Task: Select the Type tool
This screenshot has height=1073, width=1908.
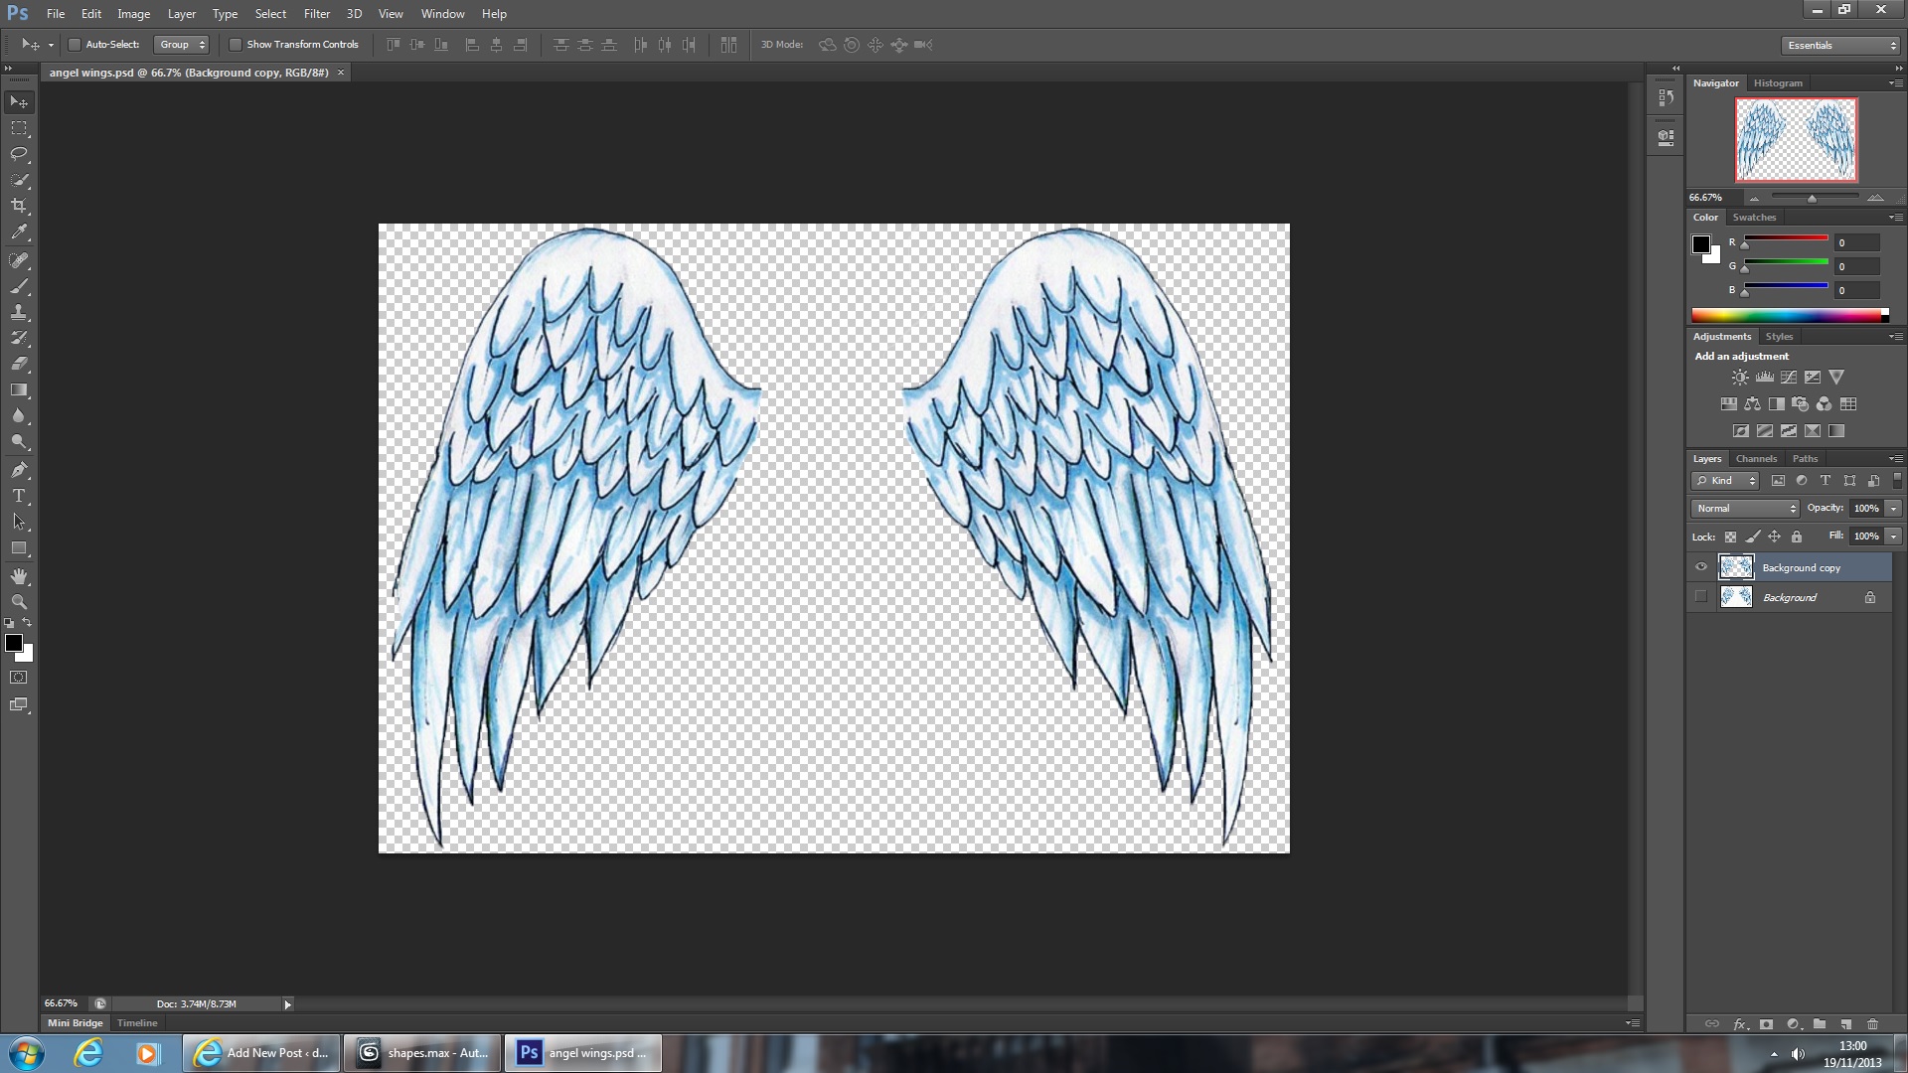Action: pyautogui.click(x=18, y=495)
